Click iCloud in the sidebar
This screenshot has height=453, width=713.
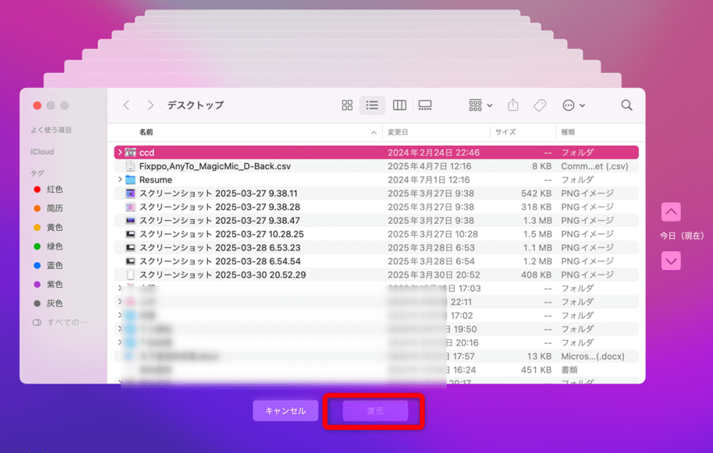(42, 151)
